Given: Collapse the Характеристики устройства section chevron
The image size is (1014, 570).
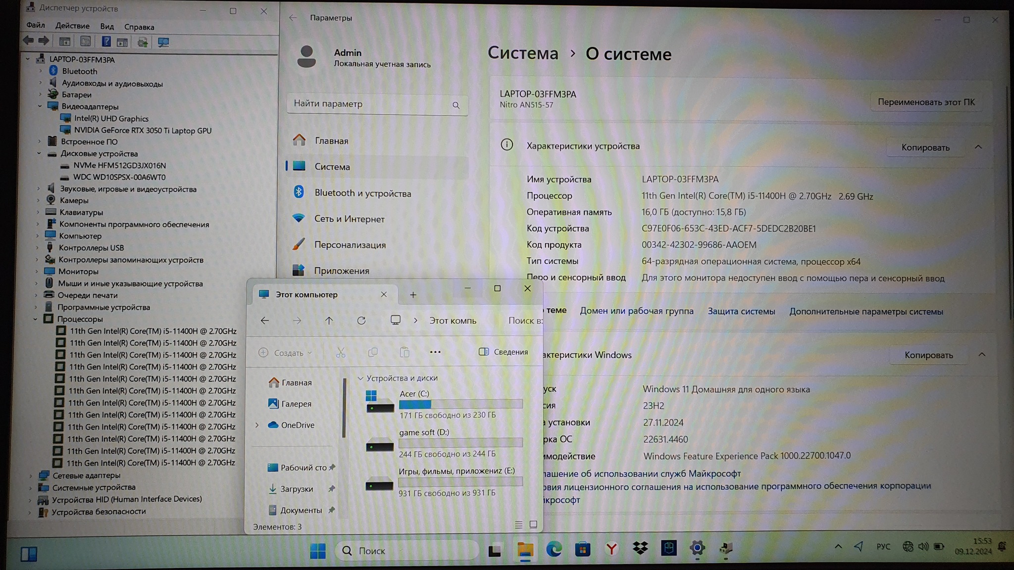Looking at the screenshot, I should coord(978,147).
